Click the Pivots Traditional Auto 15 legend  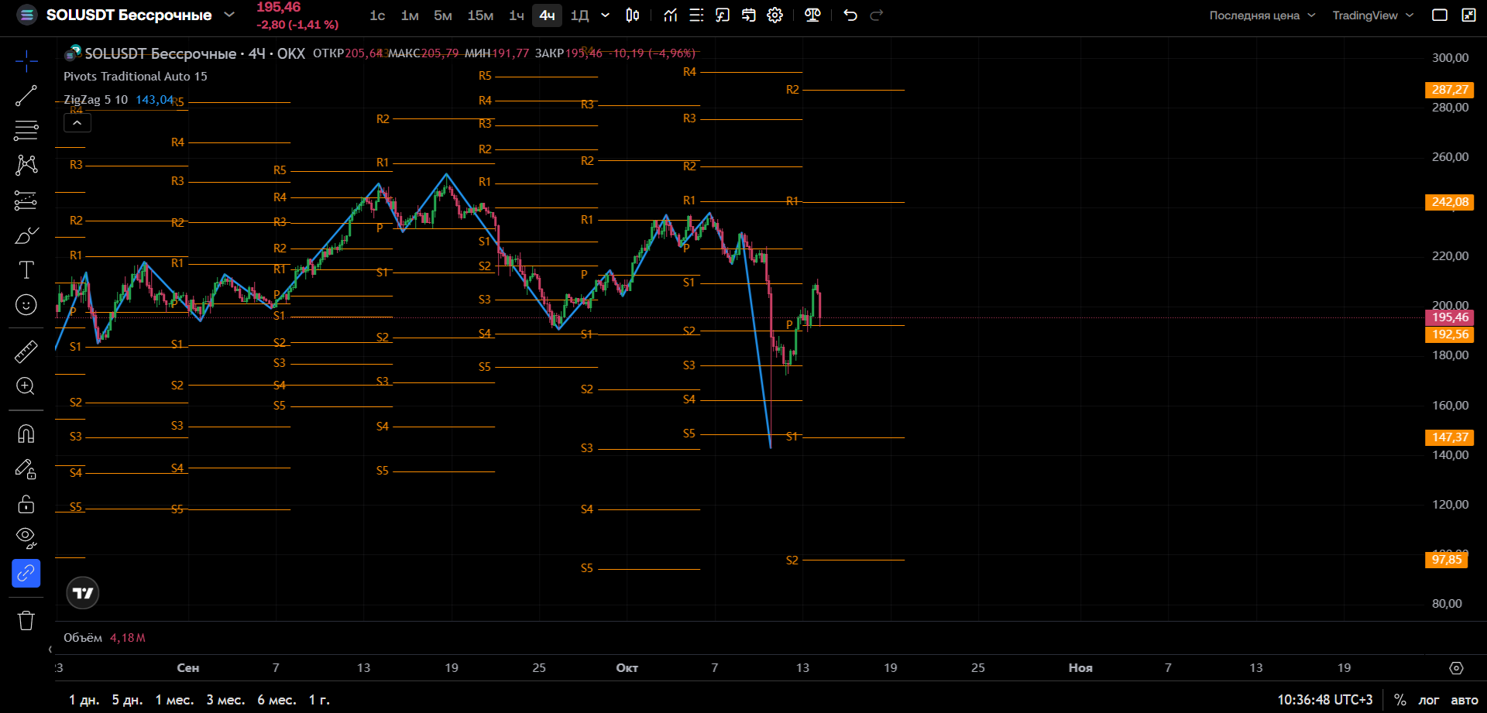coord(136,77)
